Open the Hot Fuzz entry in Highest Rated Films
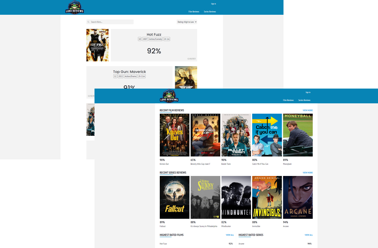This screenshot has width=378, height=248. point(163,244)
